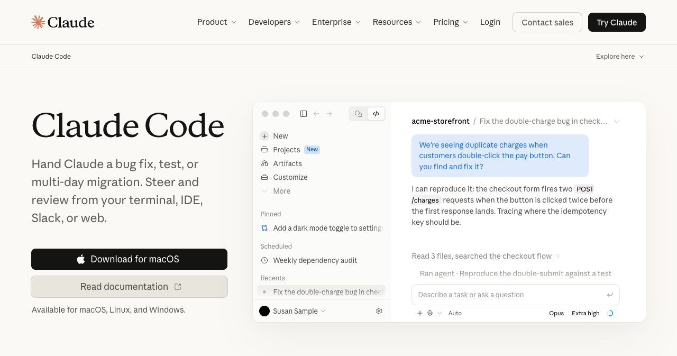Click the Try Claude button
Viewport: 677px width, 356px height.
(x=617, y=22)
